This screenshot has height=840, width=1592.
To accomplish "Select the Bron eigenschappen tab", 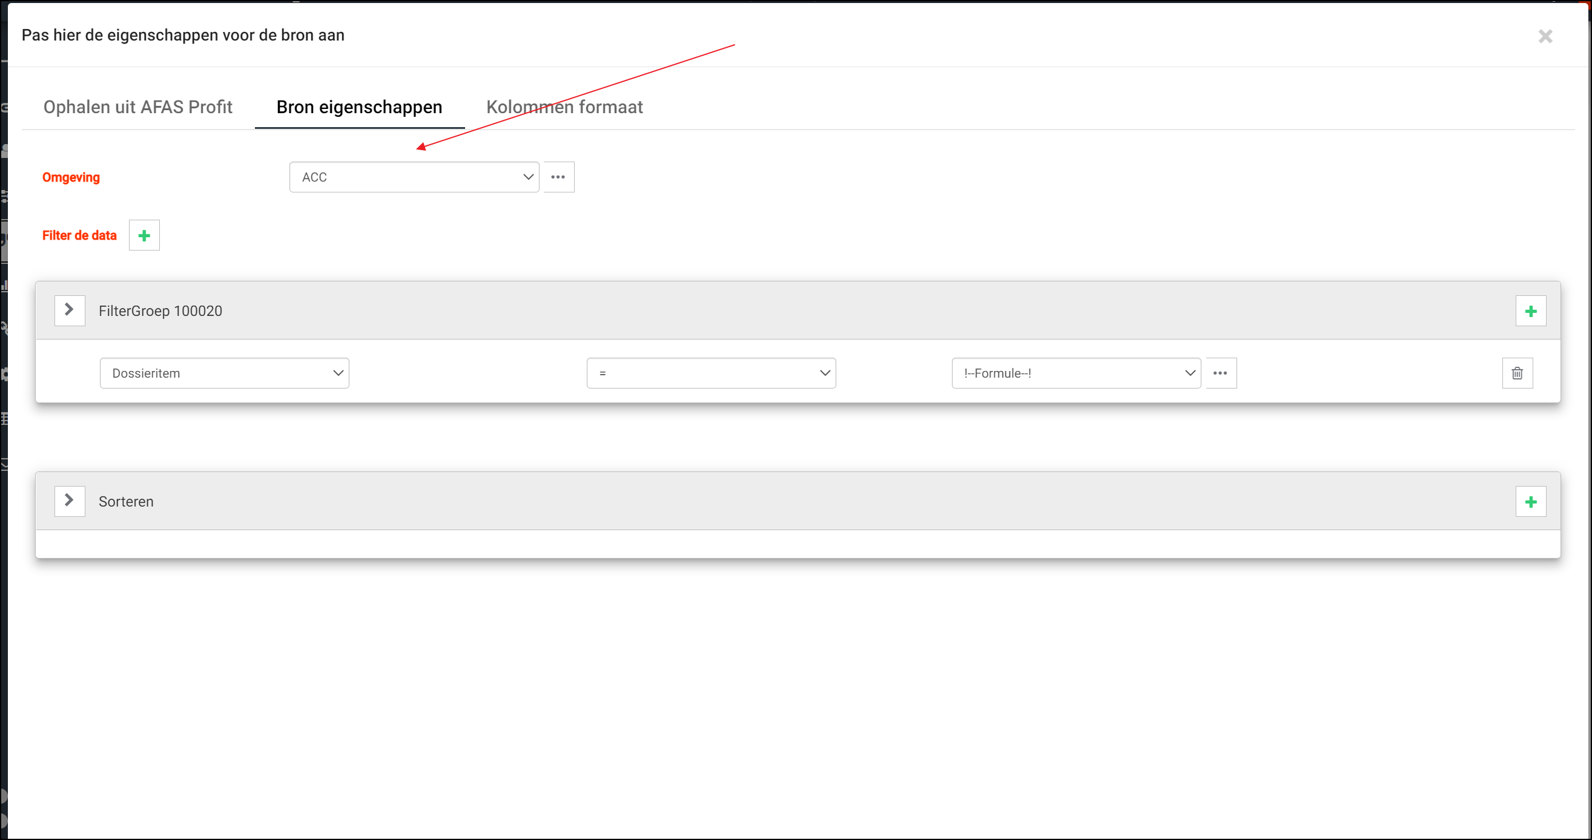I will (x=359, y=107).
